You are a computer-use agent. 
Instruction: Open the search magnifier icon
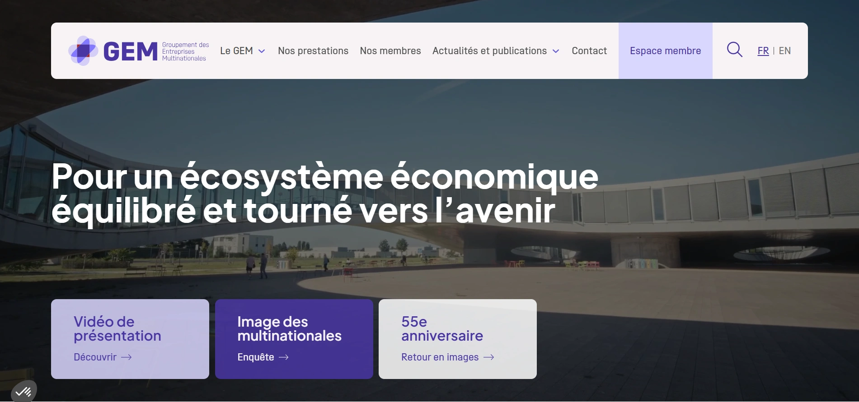735,50
